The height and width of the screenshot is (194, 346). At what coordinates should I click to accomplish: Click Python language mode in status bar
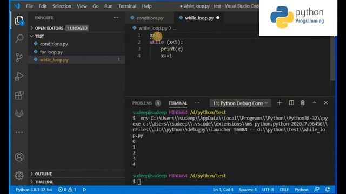point(301,190)
